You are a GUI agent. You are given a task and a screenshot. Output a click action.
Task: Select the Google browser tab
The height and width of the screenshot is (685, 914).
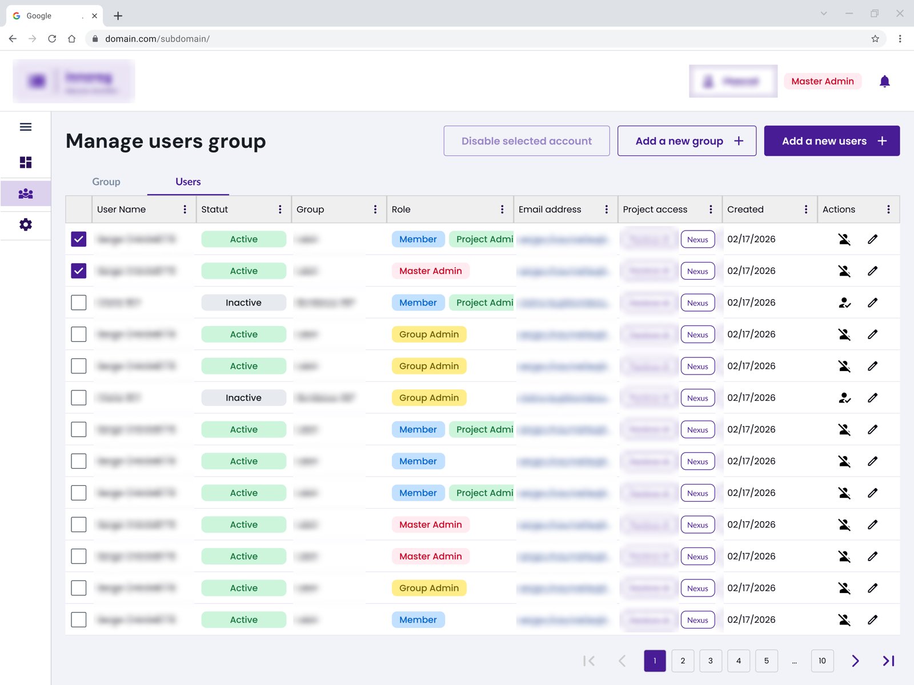55,16
